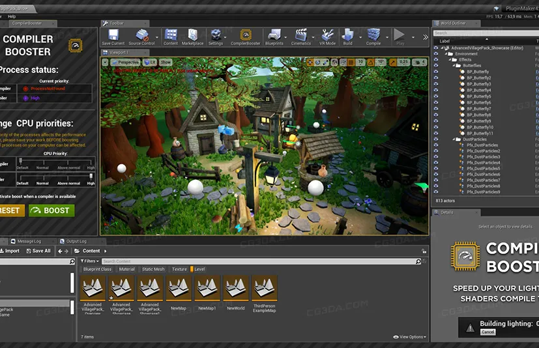Click the CompilerBooster toolbar icon
Viewport: 539px width, 348px height.
246,37
